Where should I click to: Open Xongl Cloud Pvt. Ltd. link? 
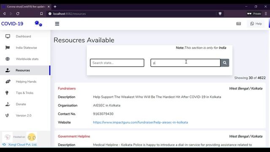pos(22,144)
